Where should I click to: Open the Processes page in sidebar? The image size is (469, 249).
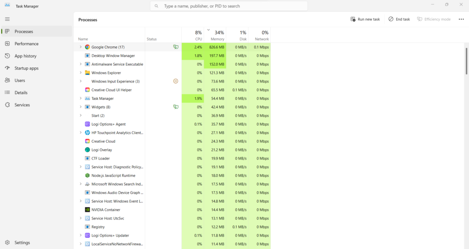point(37,32)
